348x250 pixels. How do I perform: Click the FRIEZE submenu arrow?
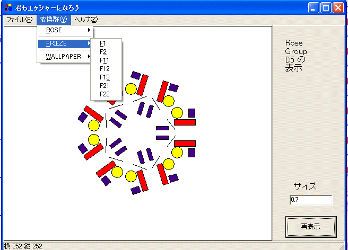click(89, 43)
